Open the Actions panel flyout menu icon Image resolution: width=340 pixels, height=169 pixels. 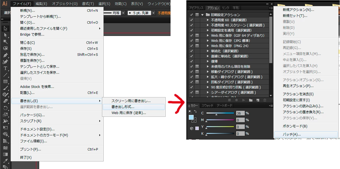pos(271,8)
